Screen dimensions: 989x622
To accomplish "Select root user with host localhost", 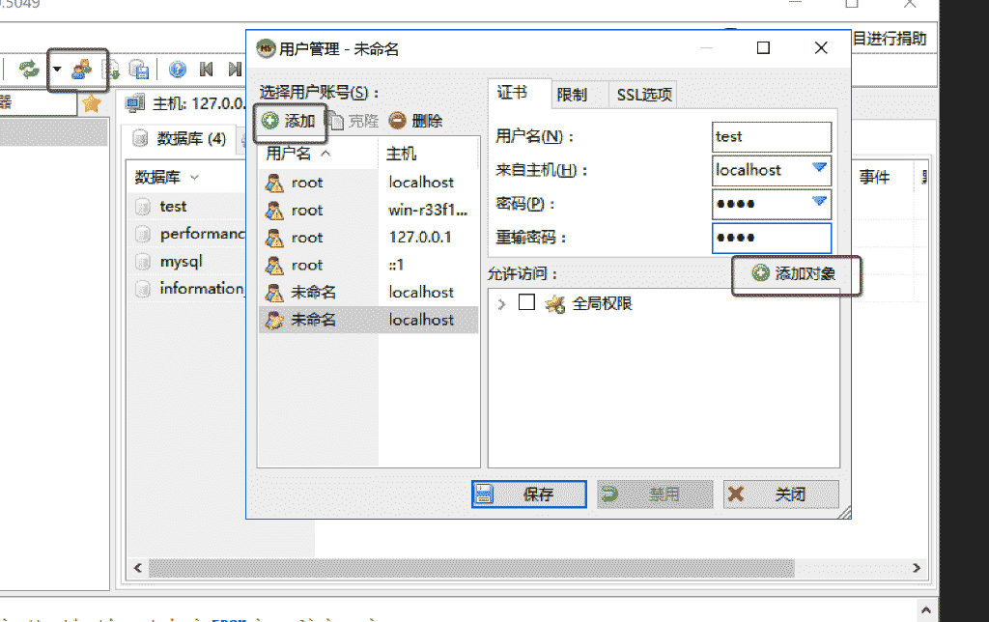I will point(368,183).
